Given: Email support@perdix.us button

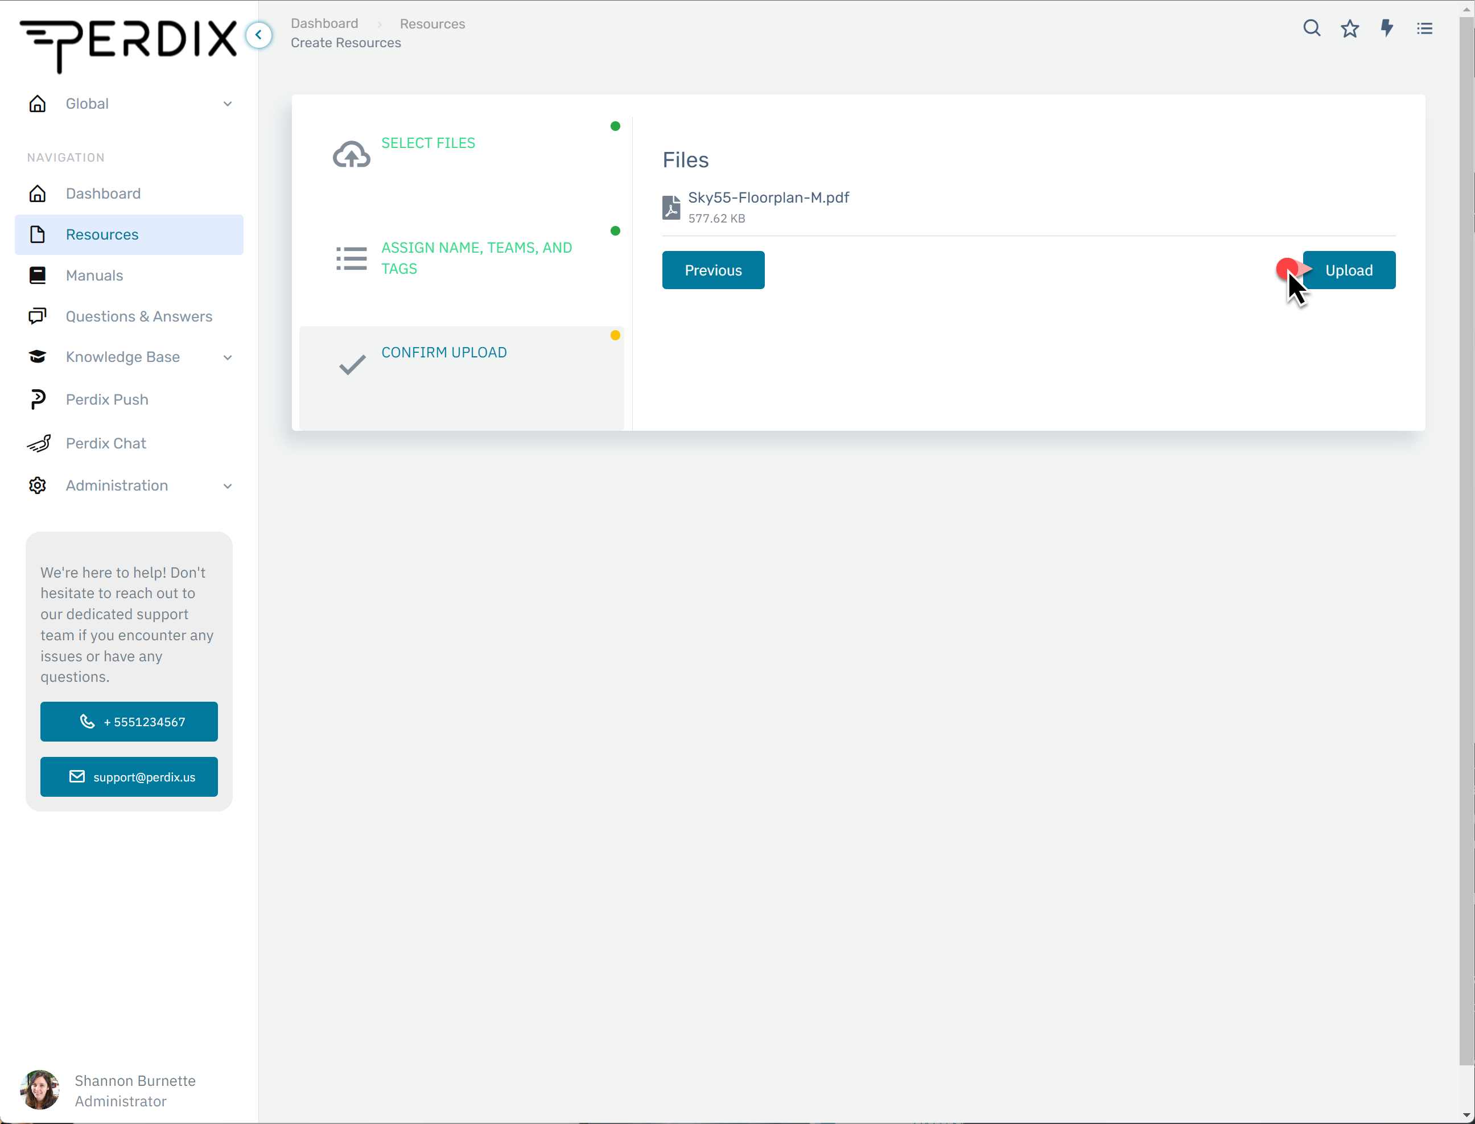Looking at the screenshot, I should tap(129, 777).
